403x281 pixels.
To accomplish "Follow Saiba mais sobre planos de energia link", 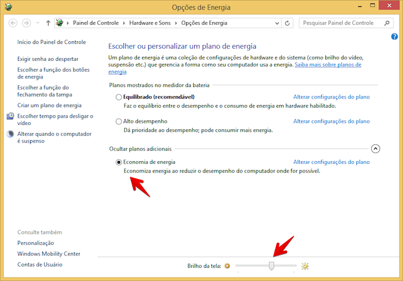I will (x=328, y=65).
